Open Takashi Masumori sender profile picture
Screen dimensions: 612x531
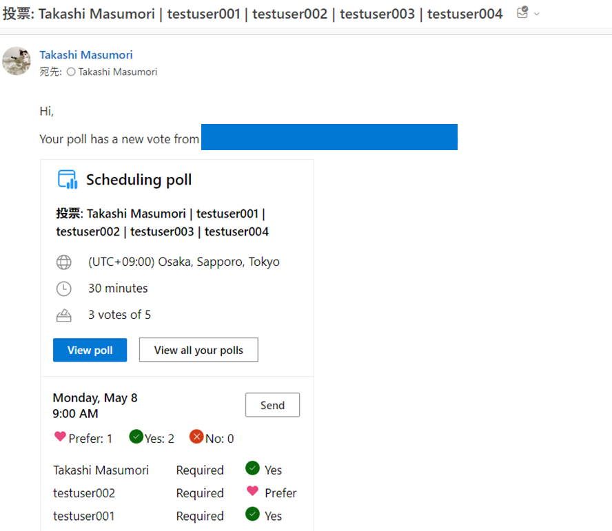point(17,61)
